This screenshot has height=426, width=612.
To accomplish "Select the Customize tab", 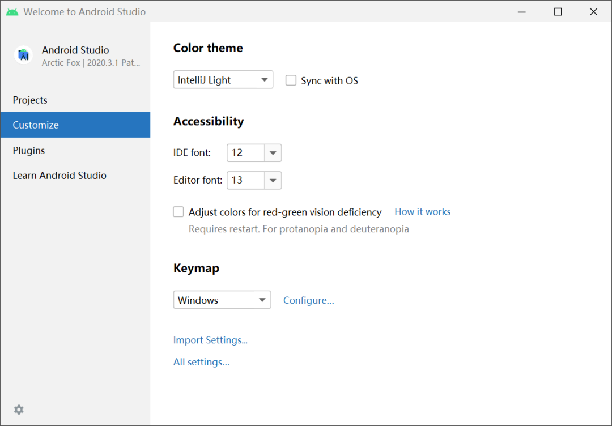I will click(x=75, y=125).
